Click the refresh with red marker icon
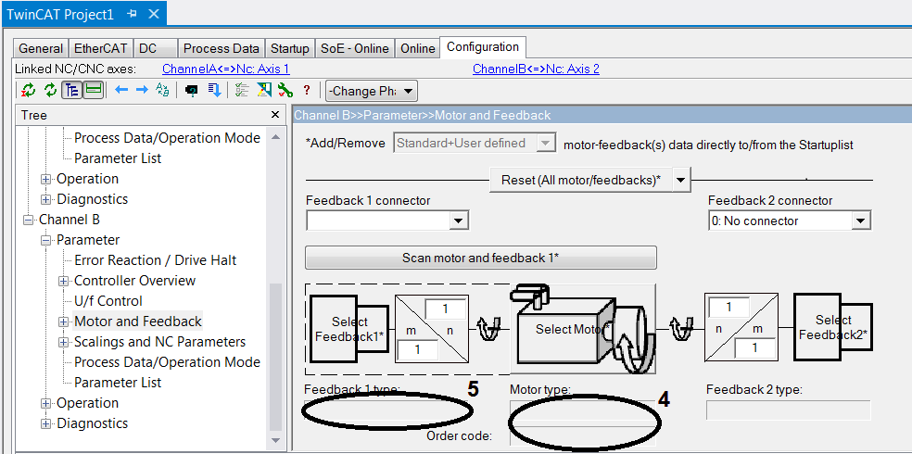Viewport: 912px width, 454px height. pyautogui.click(x=29, y=91)
